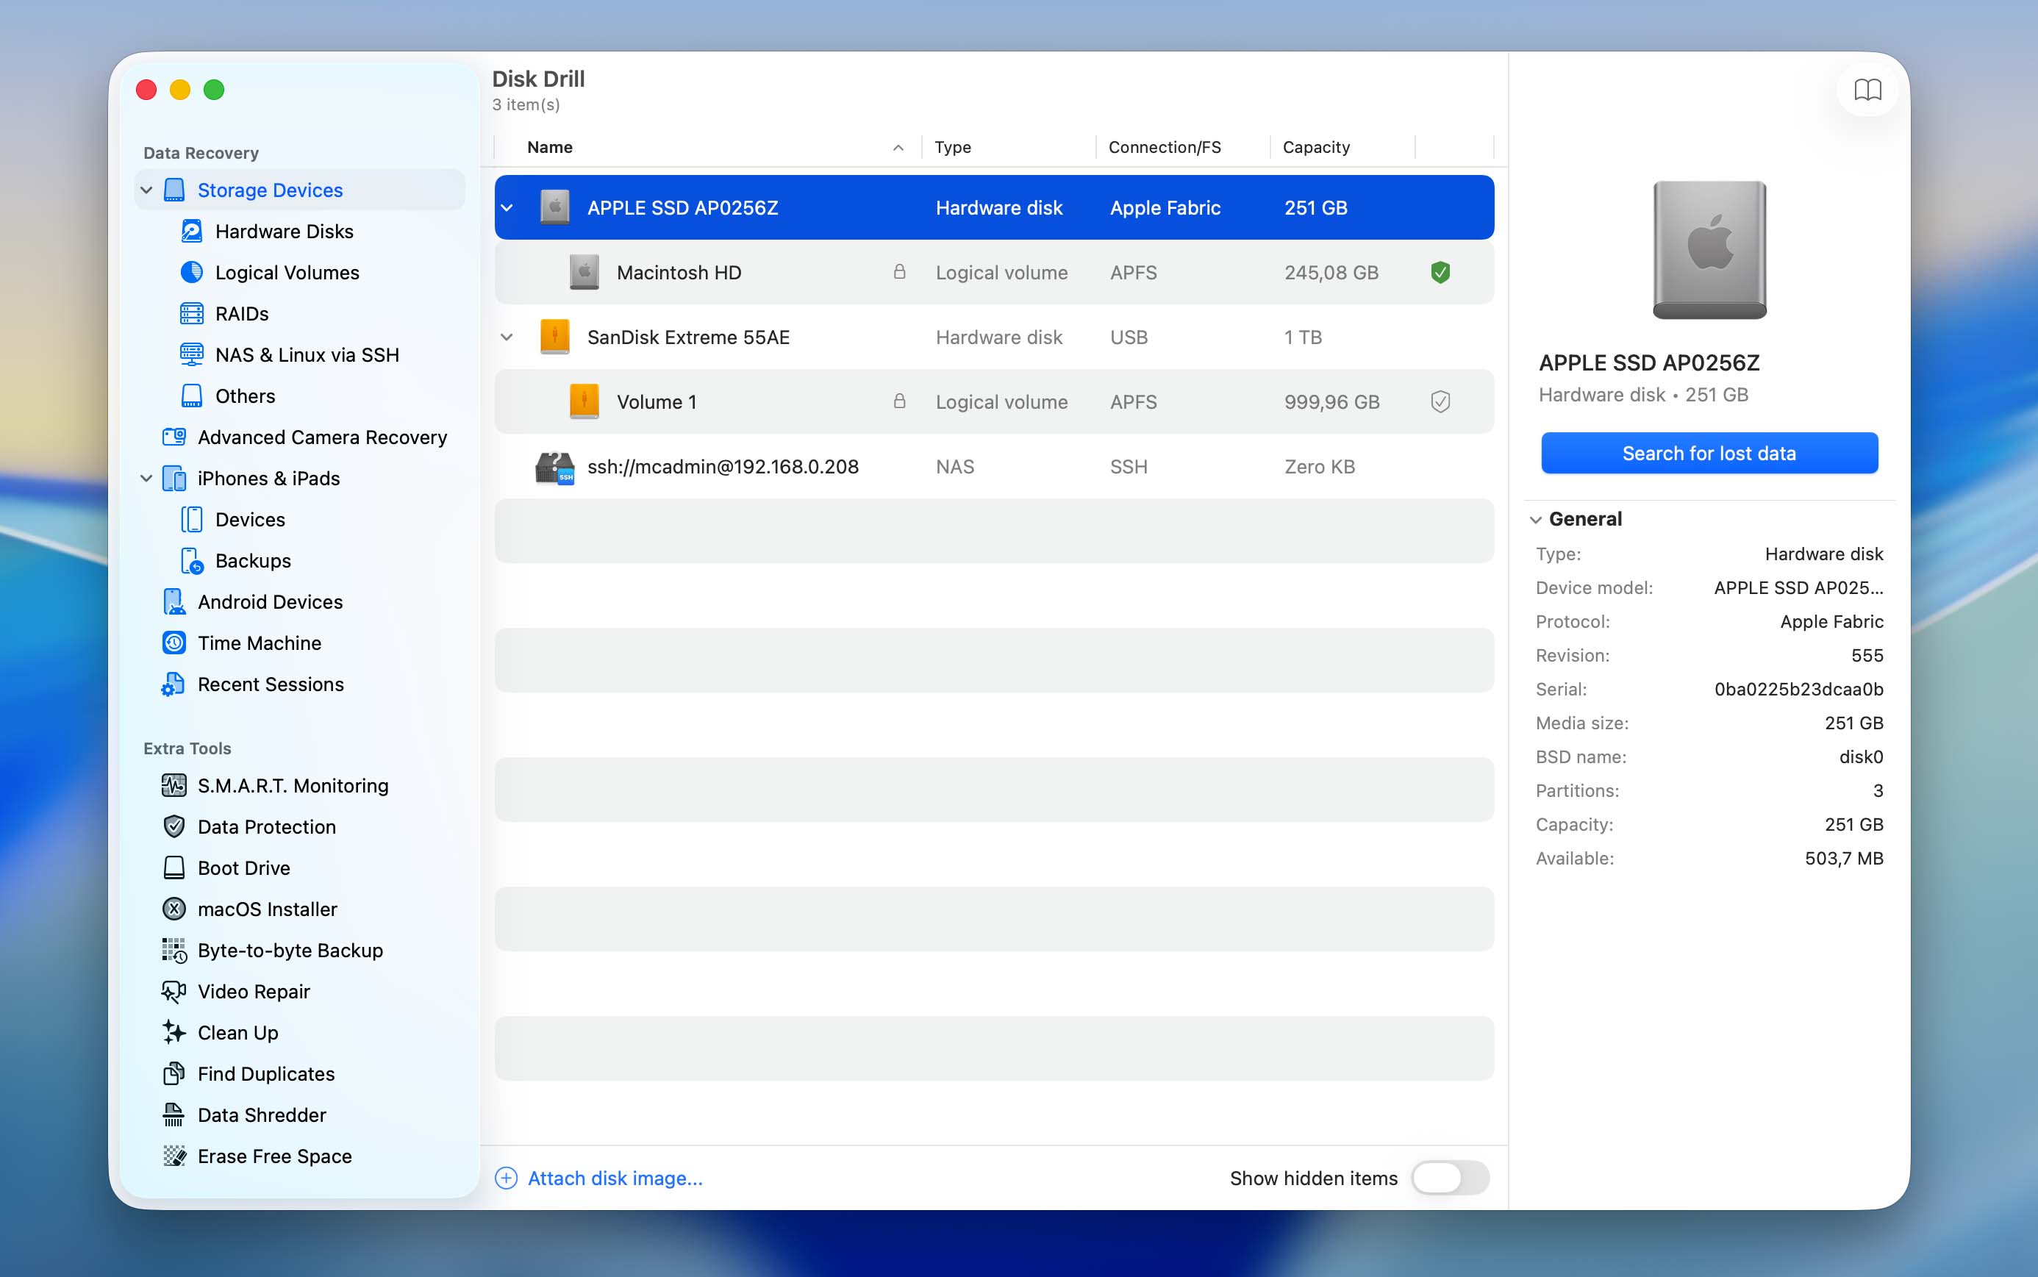Open iPhone Devices icon
Screen dimensions: 2038x1277
(x=192, y=520)
